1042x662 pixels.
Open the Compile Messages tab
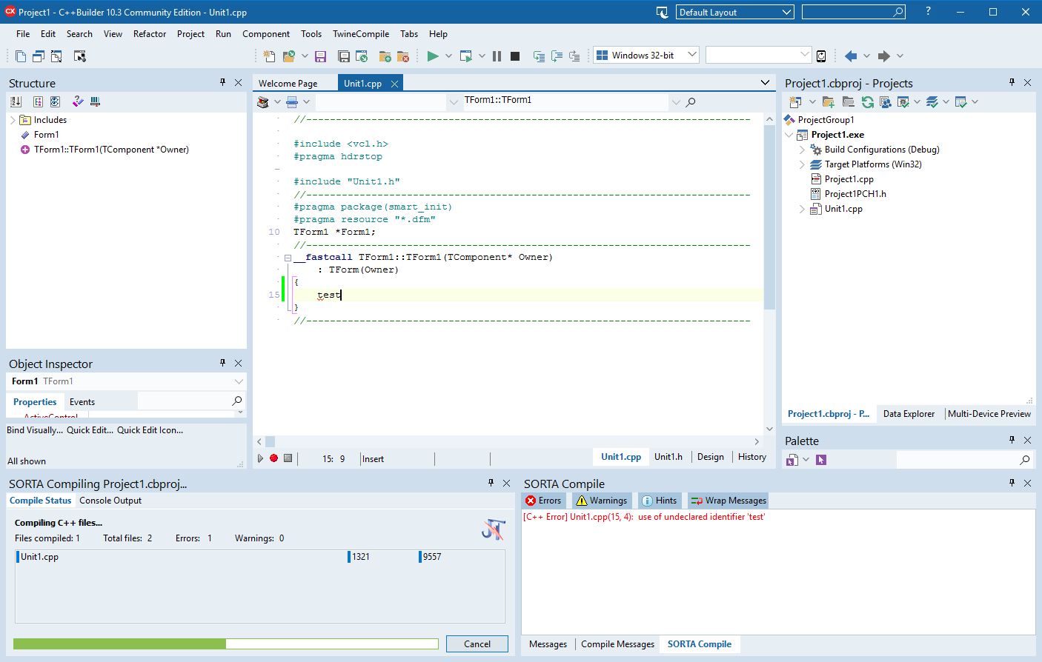click(x=617, y=644)
